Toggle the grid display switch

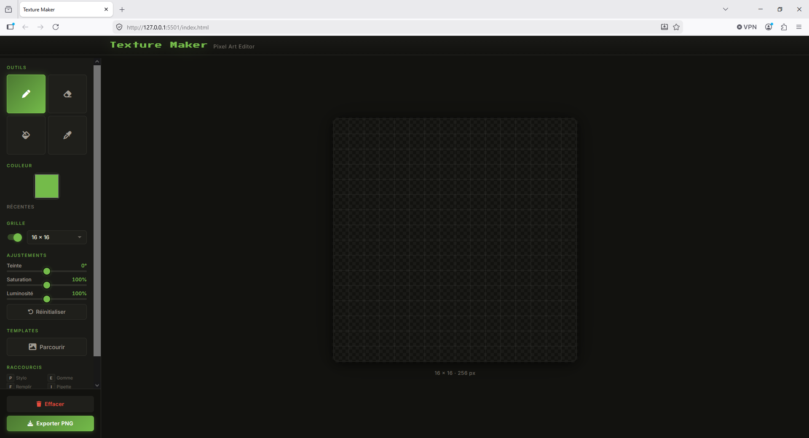point(15,238)
